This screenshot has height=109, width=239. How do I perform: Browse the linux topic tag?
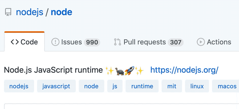tap(197, 86)
